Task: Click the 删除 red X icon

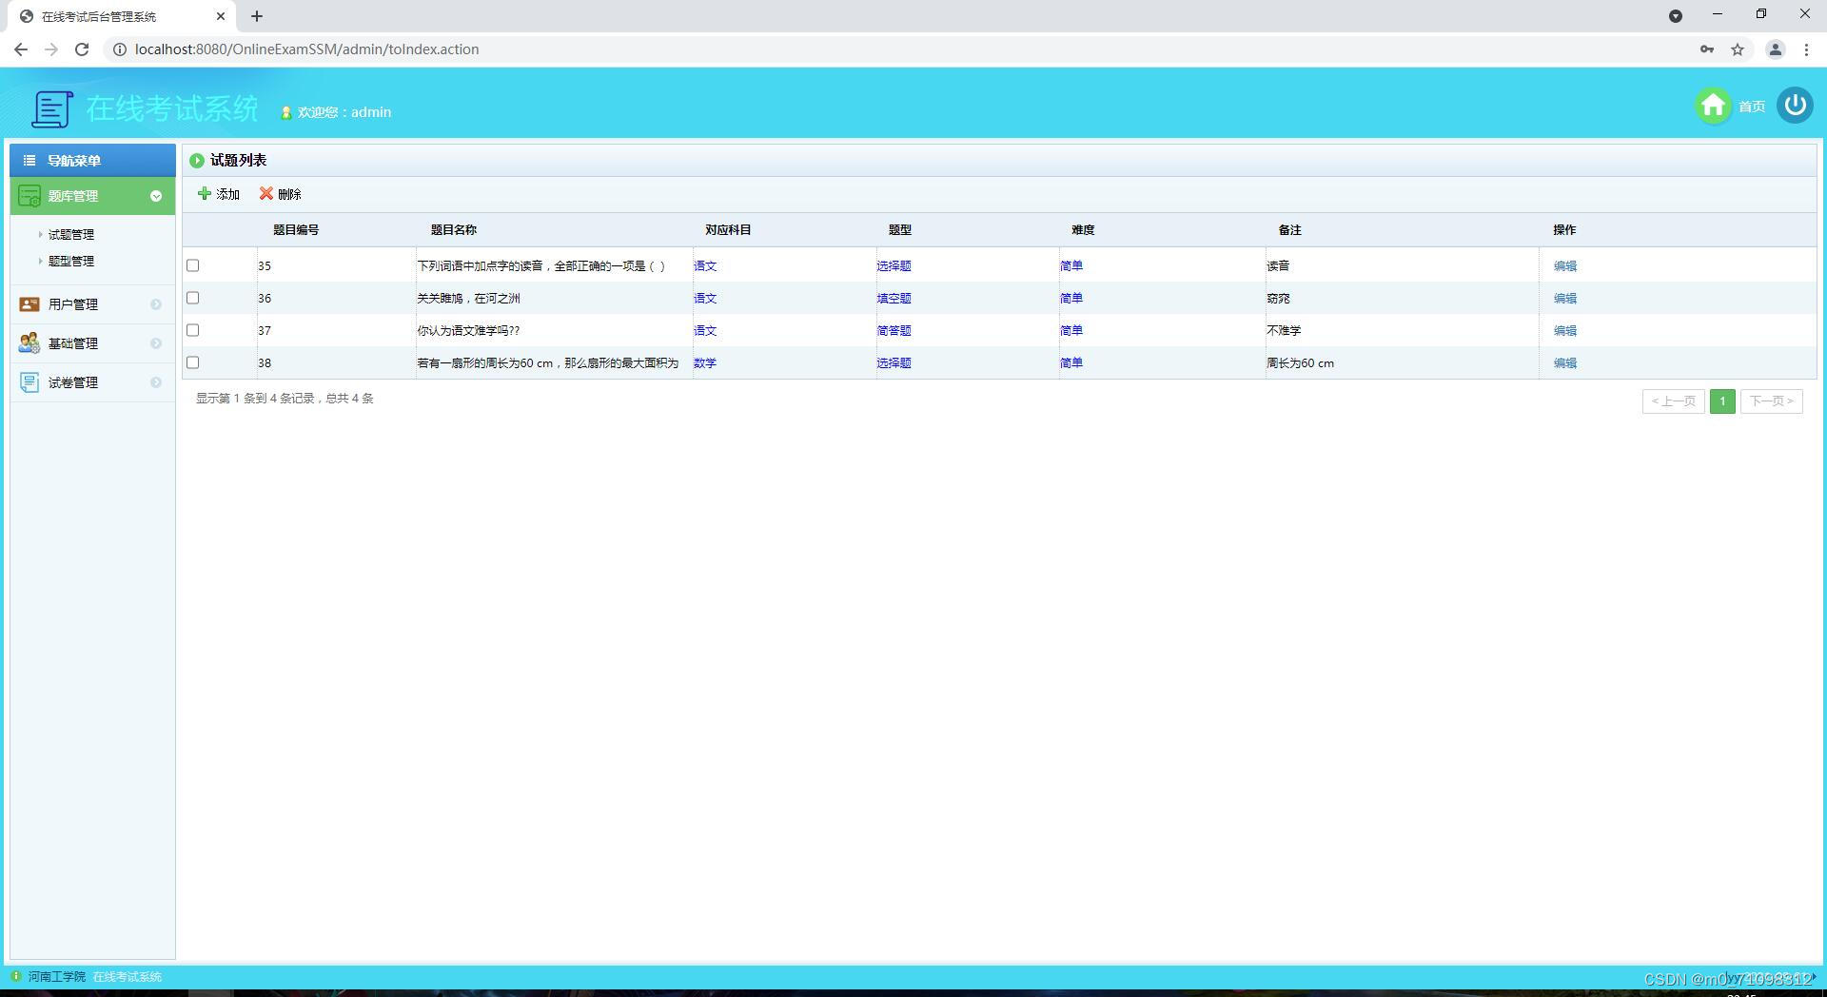Action: 266,194
